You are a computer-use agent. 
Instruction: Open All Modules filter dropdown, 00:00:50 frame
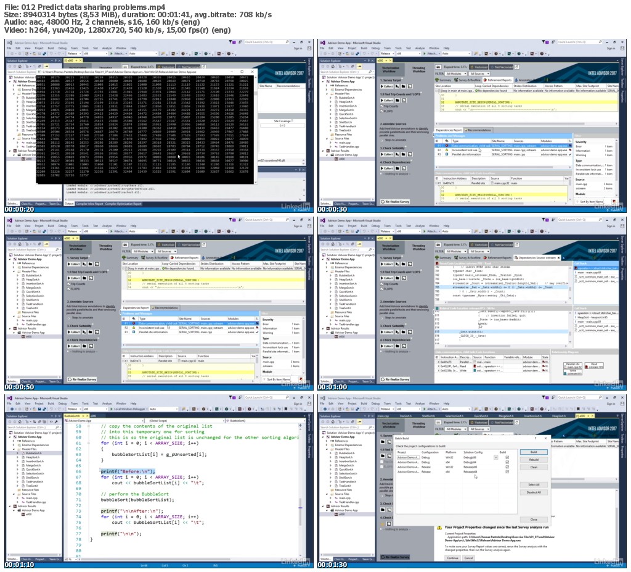point(142,251)
